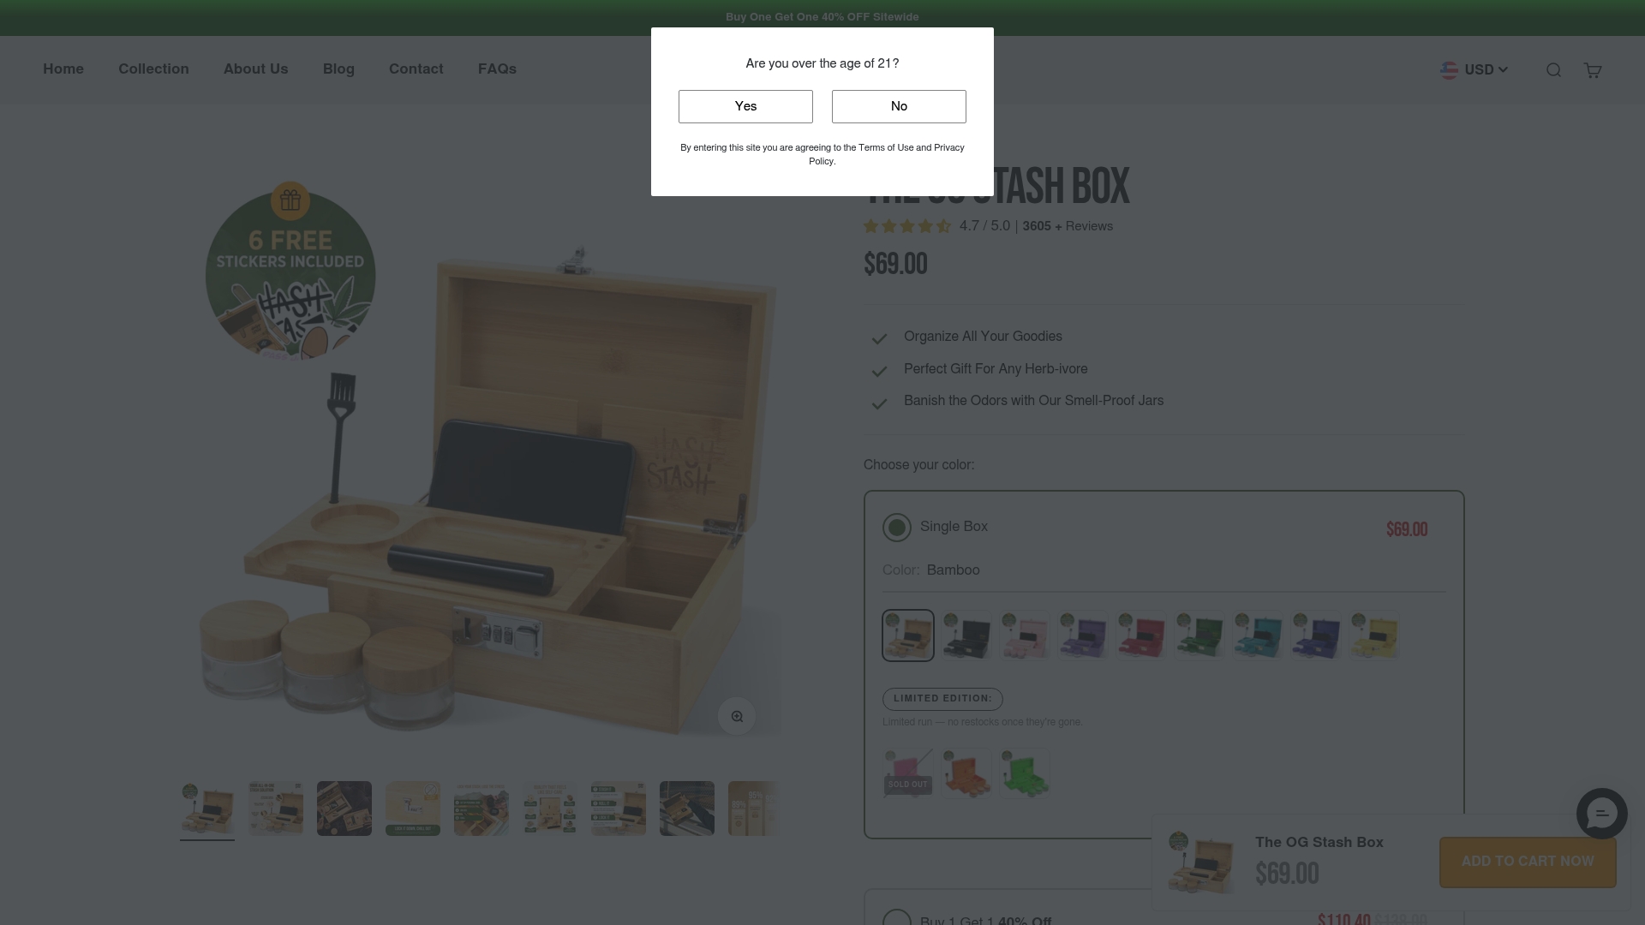Click 'The OG Stash Box' sticky bar title

pos(1319,842)
